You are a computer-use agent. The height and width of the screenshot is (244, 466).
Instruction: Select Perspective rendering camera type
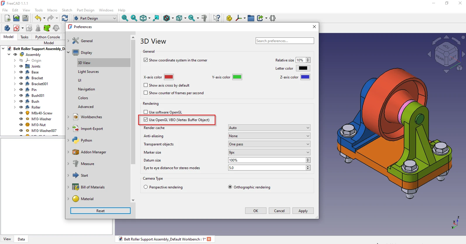(x=146, y=187)
